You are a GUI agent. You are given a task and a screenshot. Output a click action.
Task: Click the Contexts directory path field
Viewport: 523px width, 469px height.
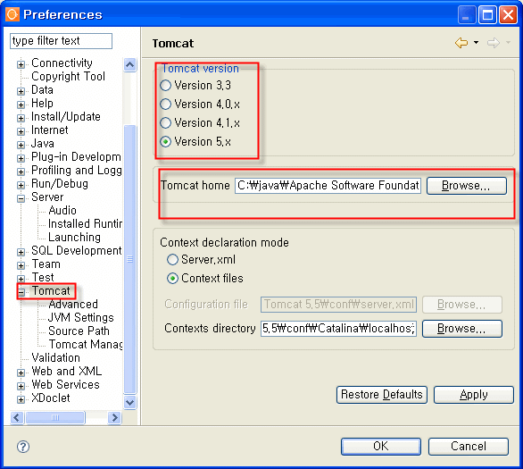[x=338, y=329]
